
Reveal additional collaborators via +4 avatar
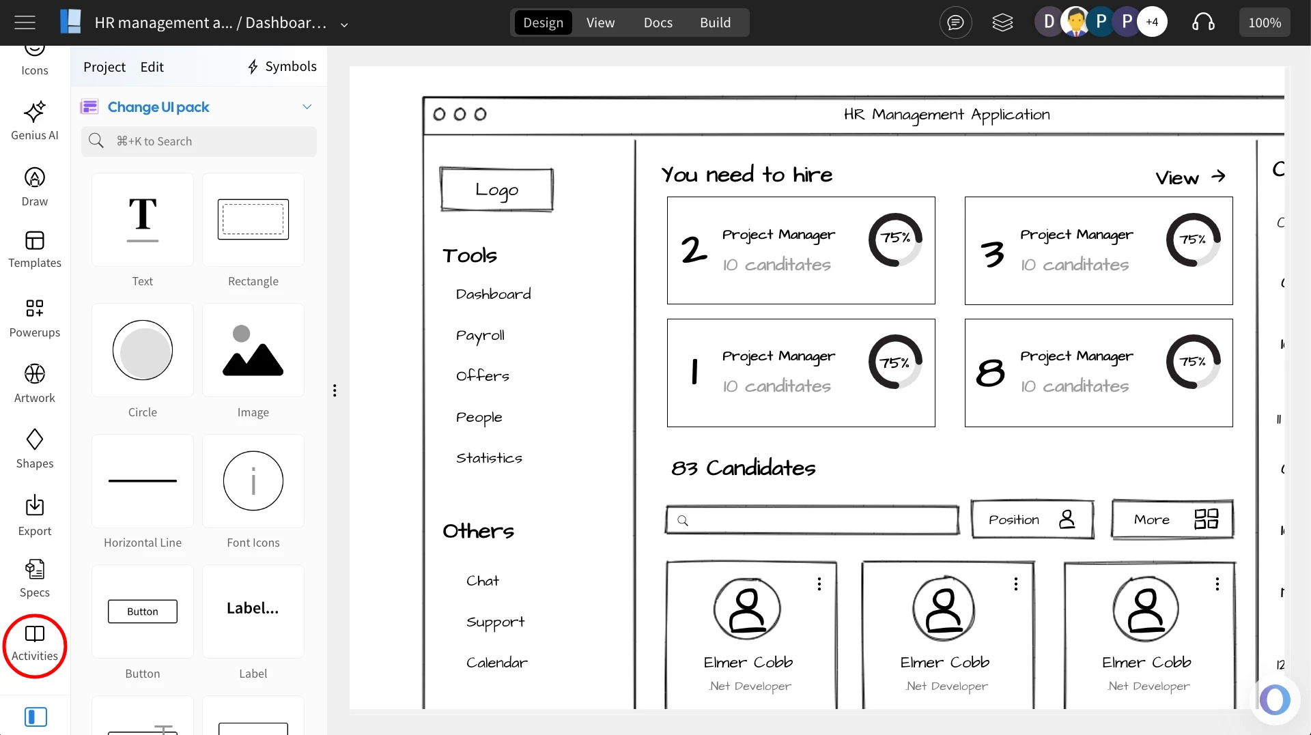[1153, 21]
